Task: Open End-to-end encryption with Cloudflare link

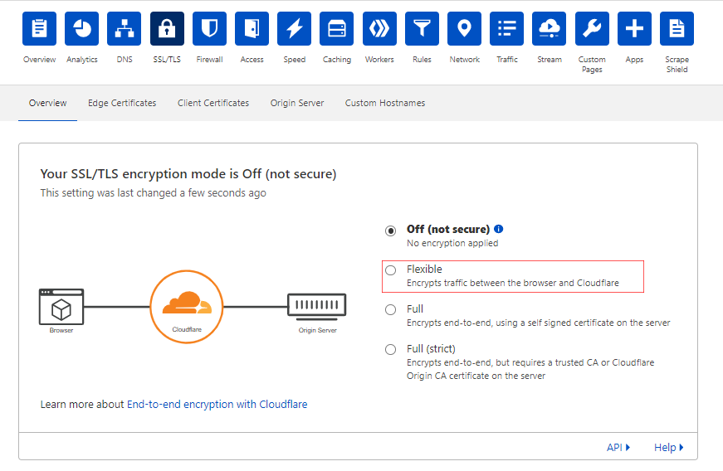Action: pos(217,405)
